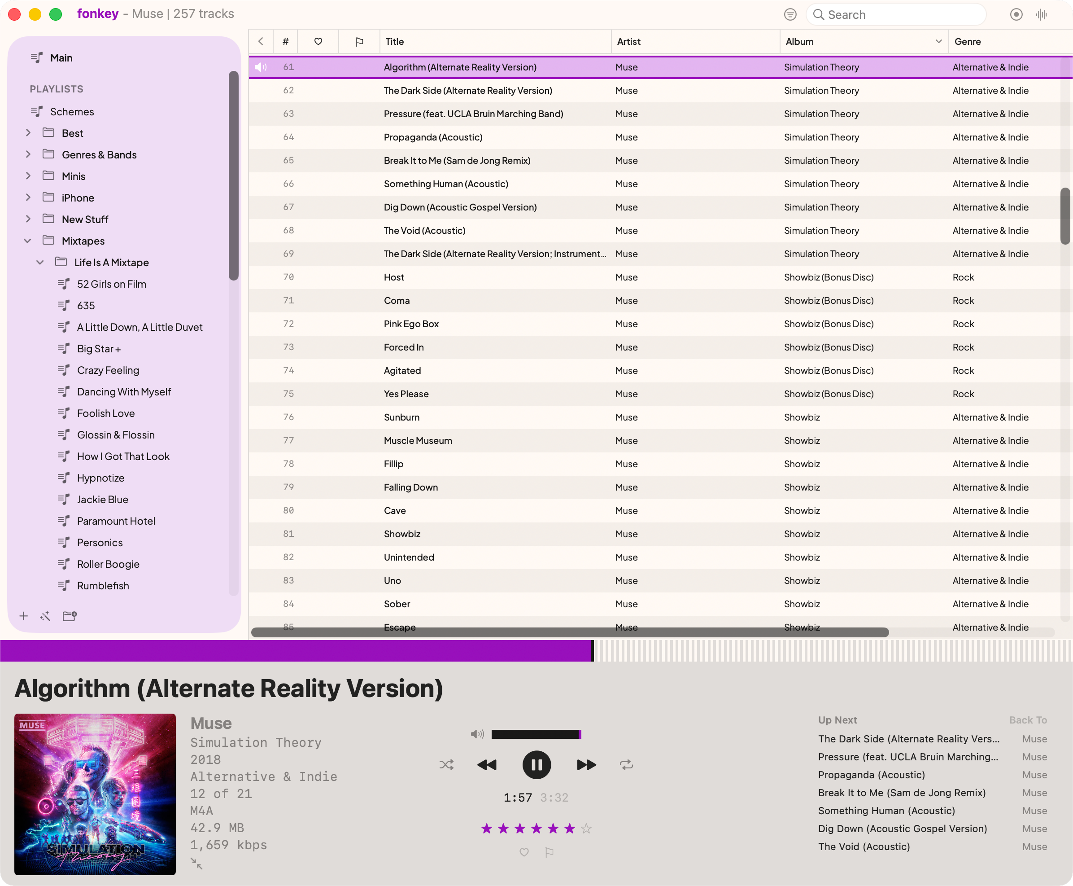Select Propaganda (Acoustic) in Up Next
Viewport: 1073px width, 886px height.
coord(871,774)
